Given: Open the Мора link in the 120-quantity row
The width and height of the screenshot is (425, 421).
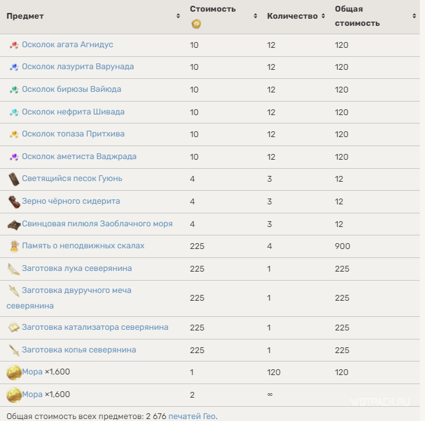Looking at the screenshot, I should (x=32, y=372).
